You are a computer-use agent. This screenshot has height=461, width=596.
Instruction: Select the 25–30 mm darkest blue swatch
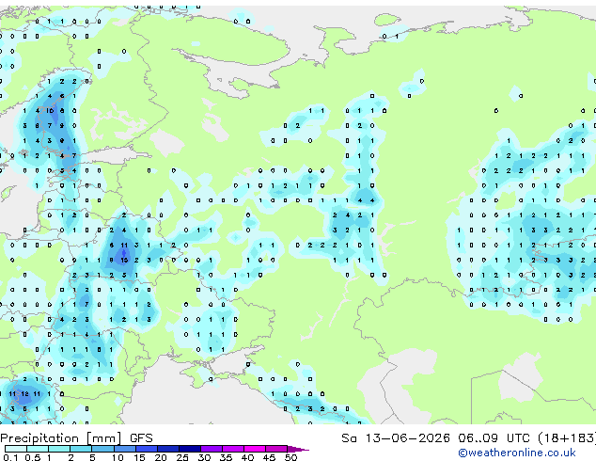190,449
